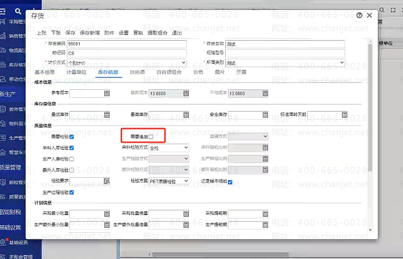
Task: Click 保存 button
Action: [x=71, y=33]
